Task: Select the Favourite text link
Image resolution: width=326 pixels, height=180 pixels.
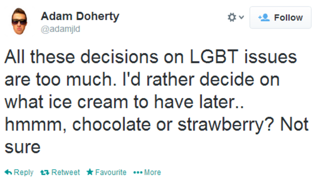Action: pyautogui.click(x=111, y=172)
